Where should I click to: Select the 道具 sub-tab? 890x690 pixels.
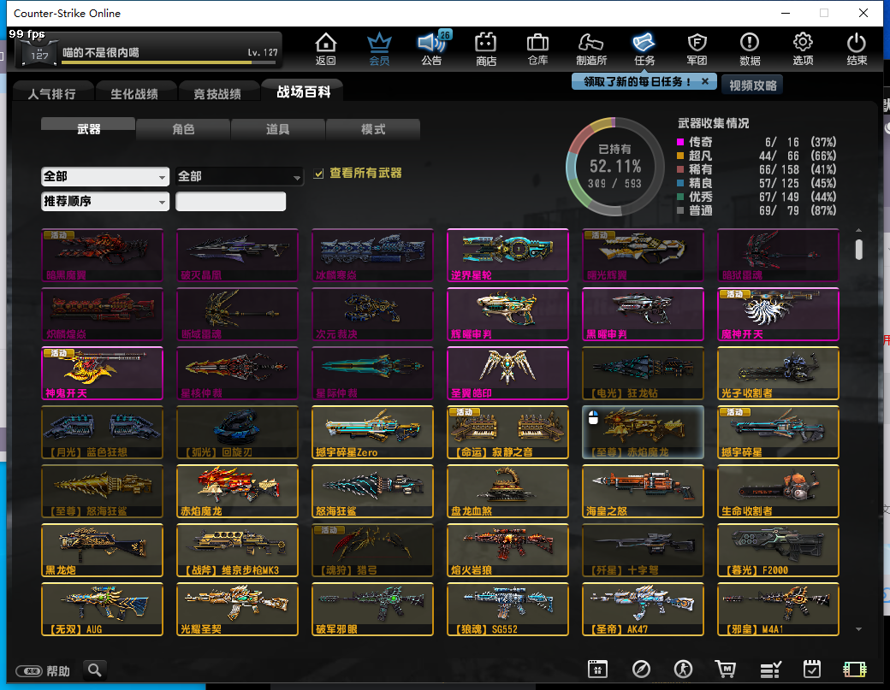point(277,129)
